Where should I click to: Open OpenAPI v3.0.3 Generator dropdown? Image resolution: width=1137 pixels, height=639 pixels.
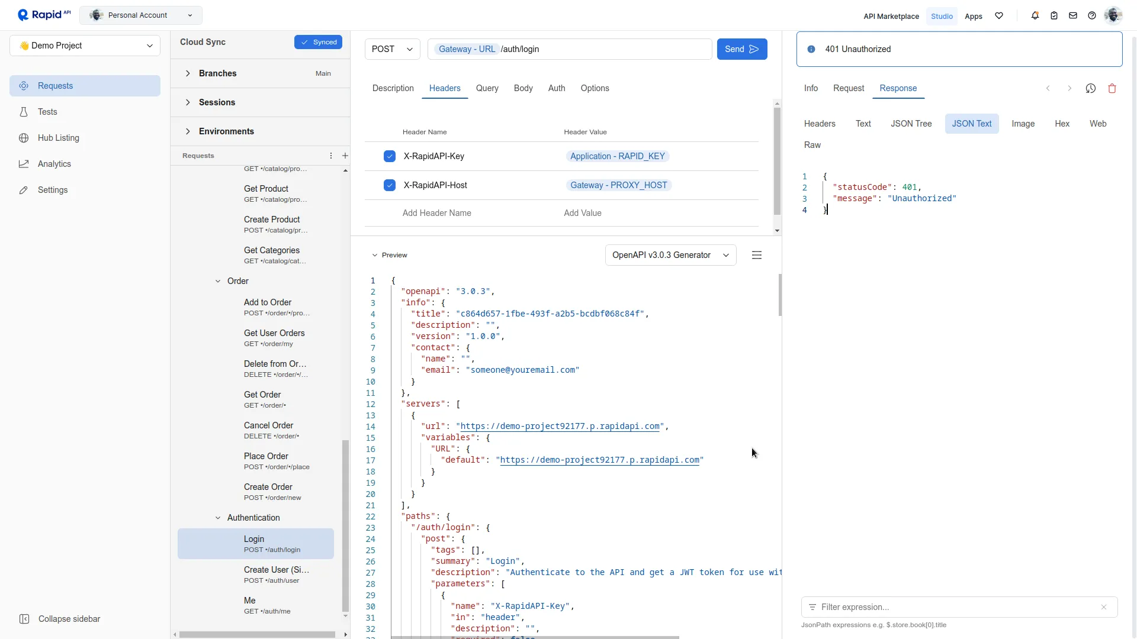(x=670, y=256)
